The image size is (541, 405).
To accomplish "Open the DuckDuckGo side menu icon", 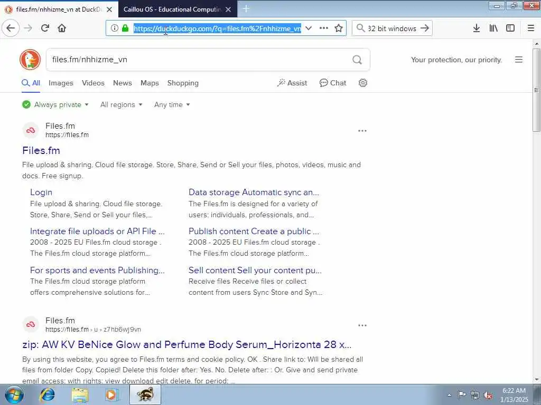I will (x=519, y=60).
